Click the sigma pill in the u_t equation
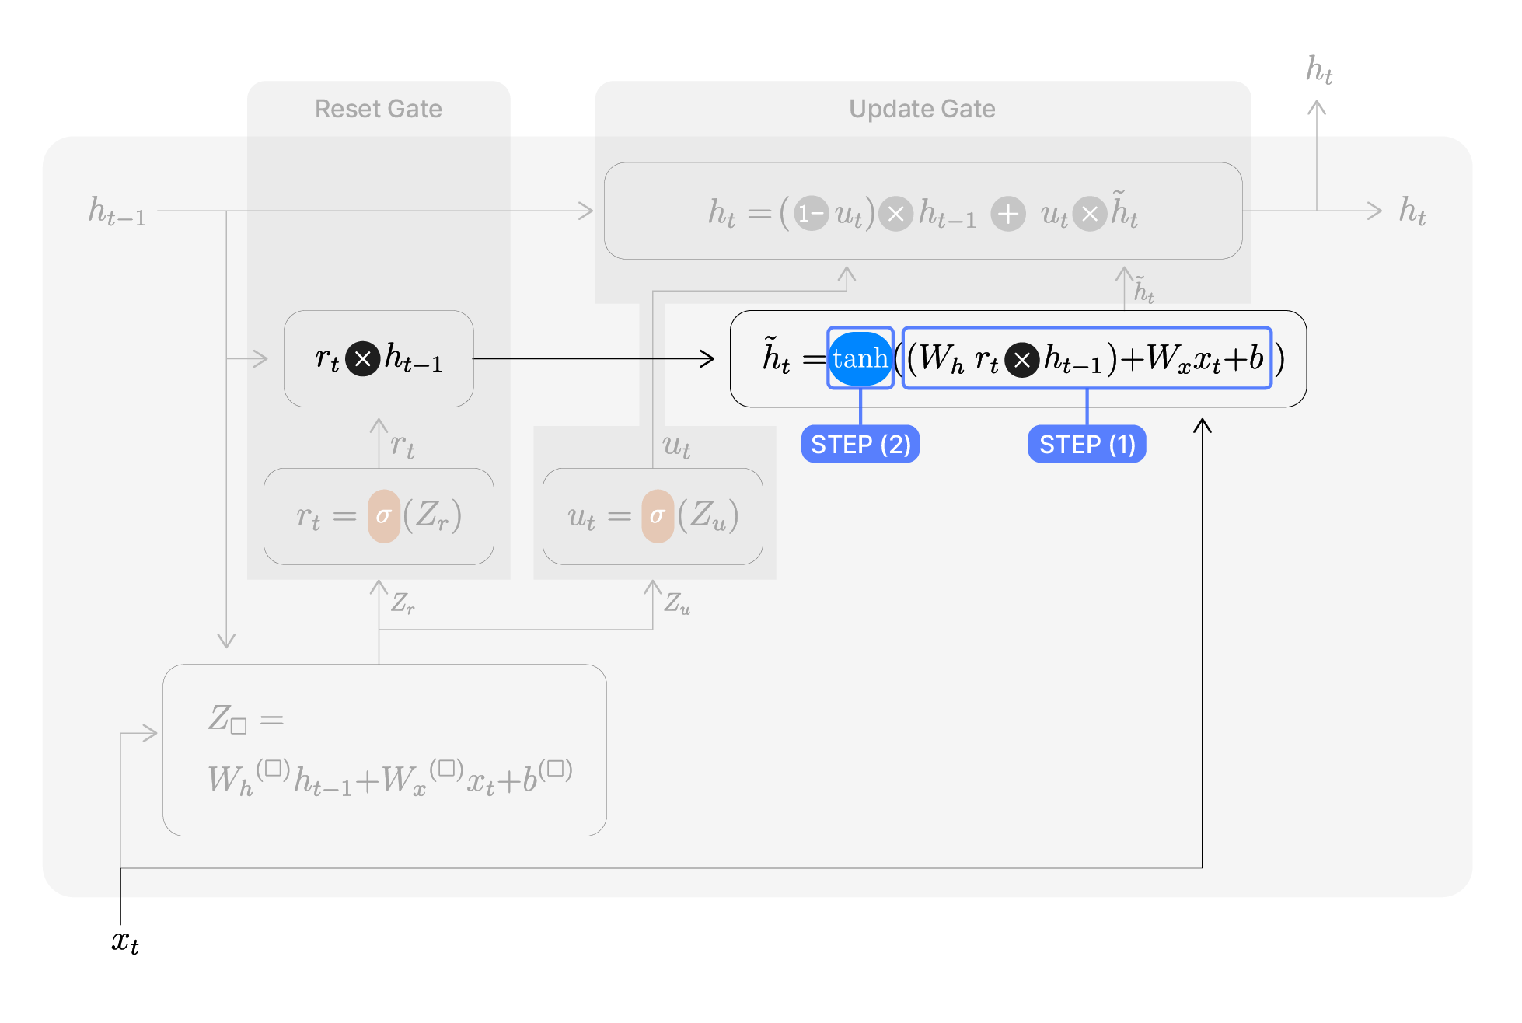The height and width of the screenshot is (1023, 1522). 658,516
